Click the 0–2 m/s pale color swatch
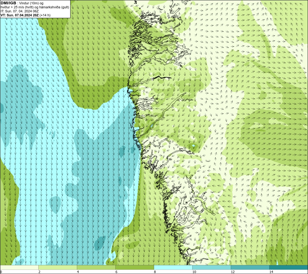Image resolution: width=308 pixels, height=274 pixels. (x=19, y=268)
